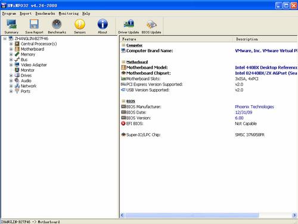The image size is (298, 224).
Task: Expand the Drives tree node
Action: 11,75
